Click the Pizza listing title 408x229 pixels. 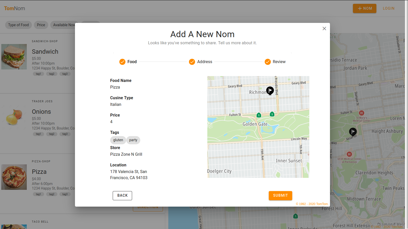coord(39,172)
